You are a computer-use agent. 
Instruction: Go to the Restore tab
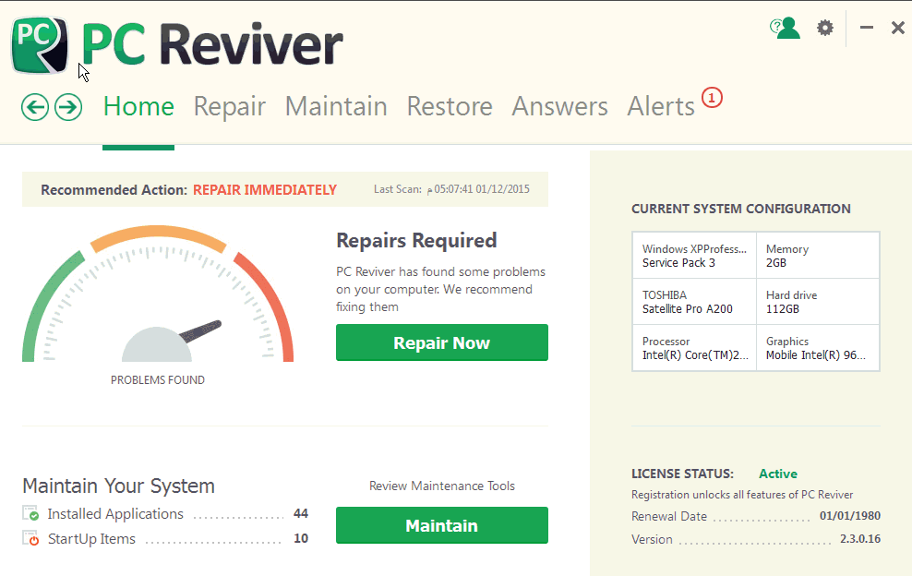(x=450, y=107)
